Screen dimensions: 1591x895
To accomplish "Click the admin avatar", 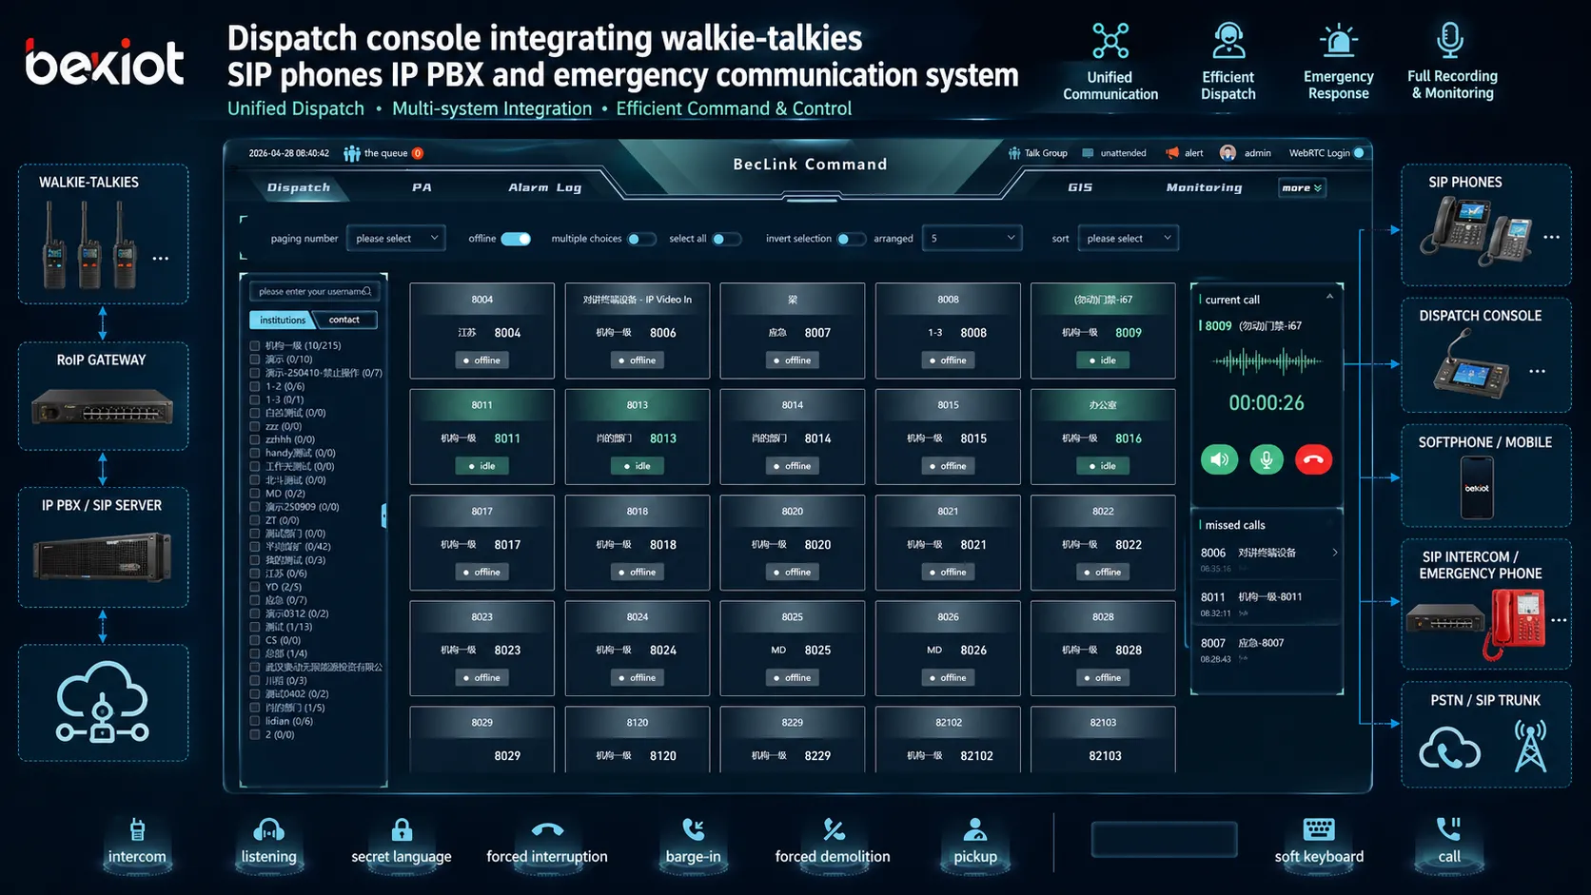I will (1228, 153).
